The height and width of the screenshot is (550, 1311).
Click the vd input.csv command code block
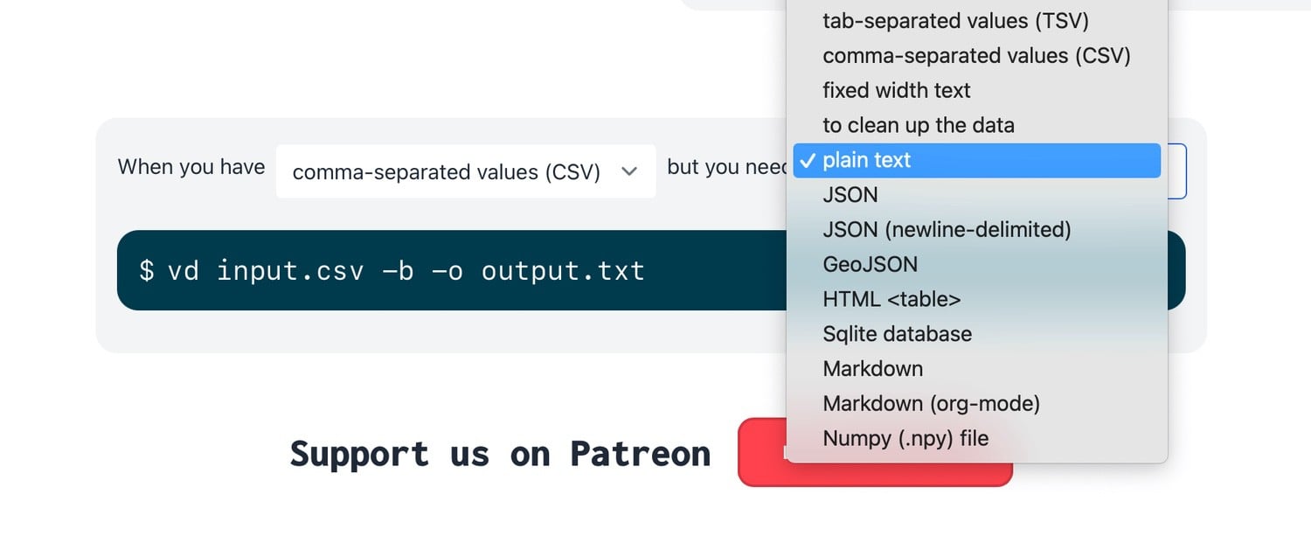[651, 270]
